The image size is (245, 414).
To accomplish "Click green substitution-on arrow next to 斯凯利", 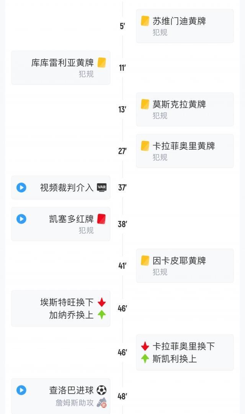I will pyautogui.click(x=145, y=359).
